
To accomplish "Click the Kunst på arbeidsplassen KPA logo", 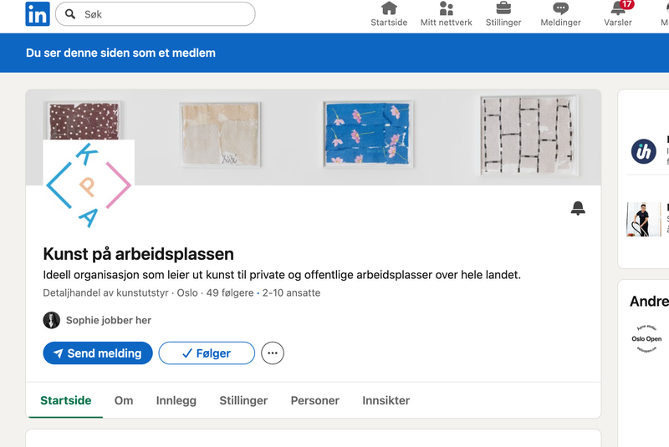I will [x=89, y=185].
